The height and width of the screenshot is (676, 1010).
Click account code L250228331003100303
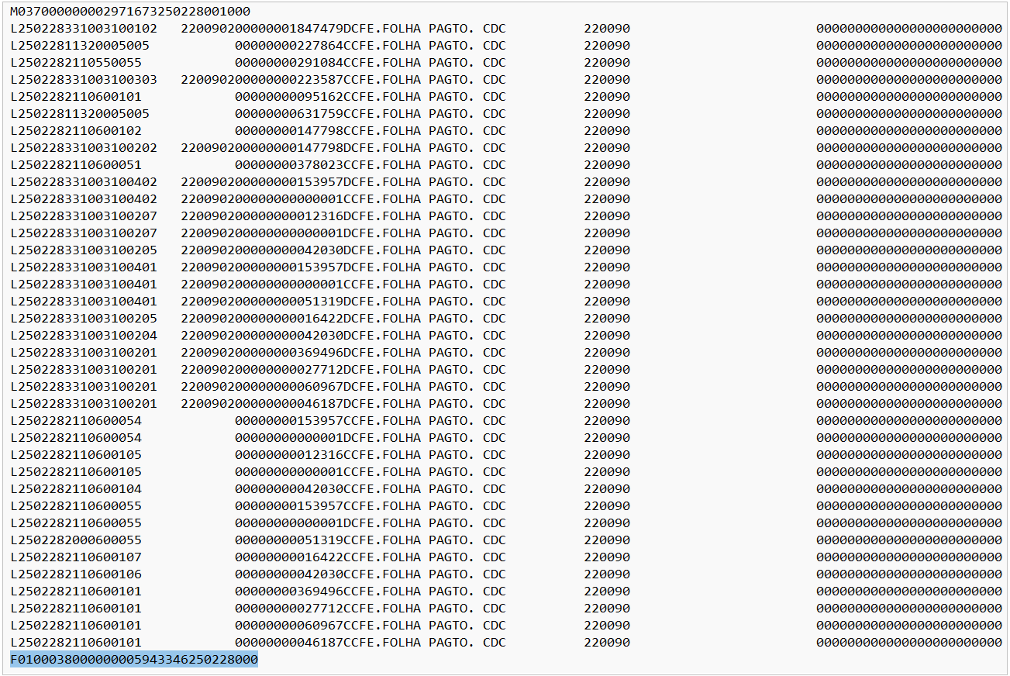pyautogui.click(x=84, y=80)
